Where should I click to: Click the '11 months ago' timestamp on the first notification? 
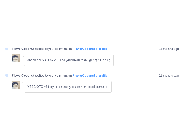tap(169, 49)
